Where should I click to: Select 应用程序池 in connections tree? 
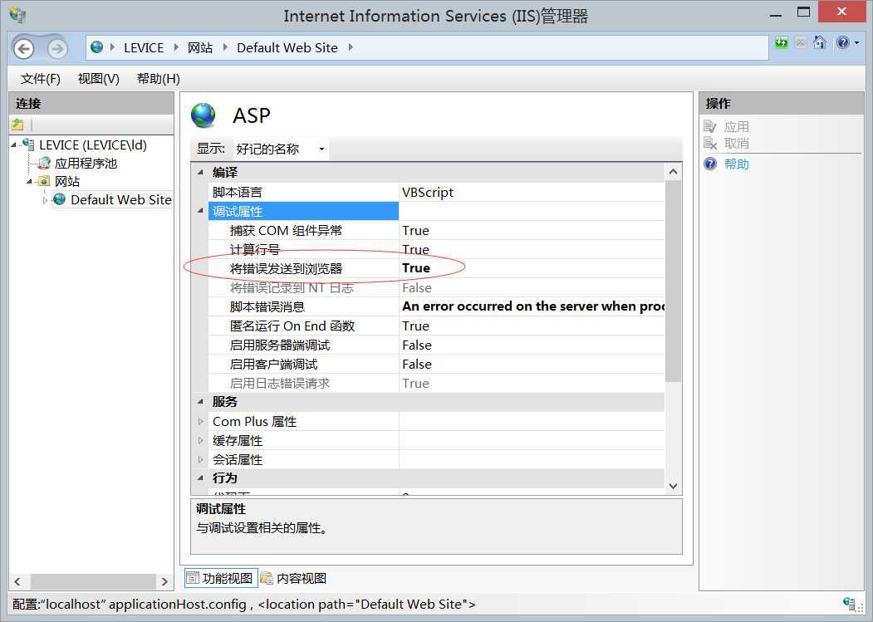86,163
